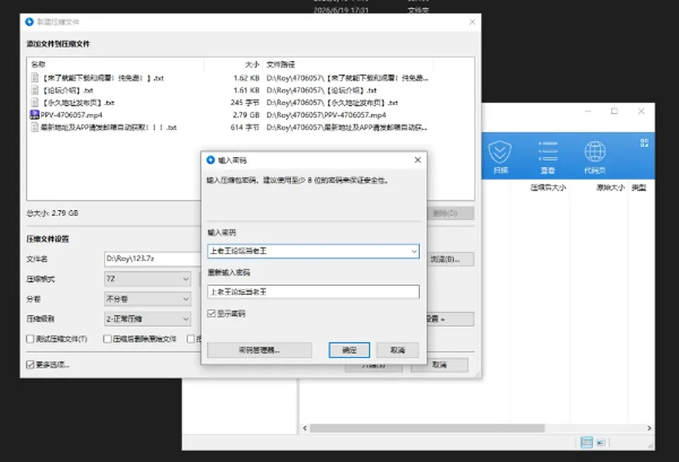Viewport: 679px width, 462px height.
Task: Open the 查看 list icon in the main toolbar
Action: tap(547, 152)
